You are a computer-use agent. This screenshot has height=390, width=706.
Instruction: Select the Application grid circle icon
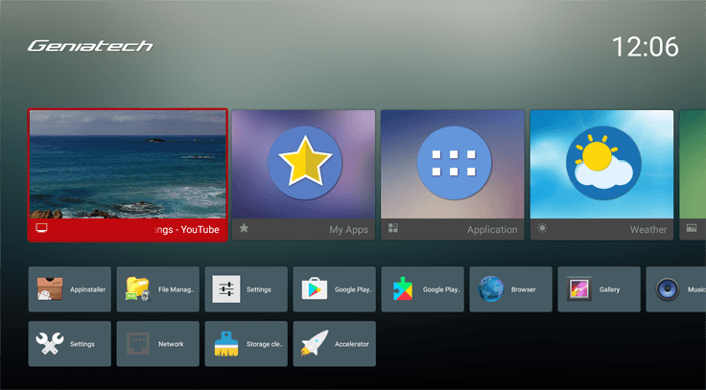point(454,162)
